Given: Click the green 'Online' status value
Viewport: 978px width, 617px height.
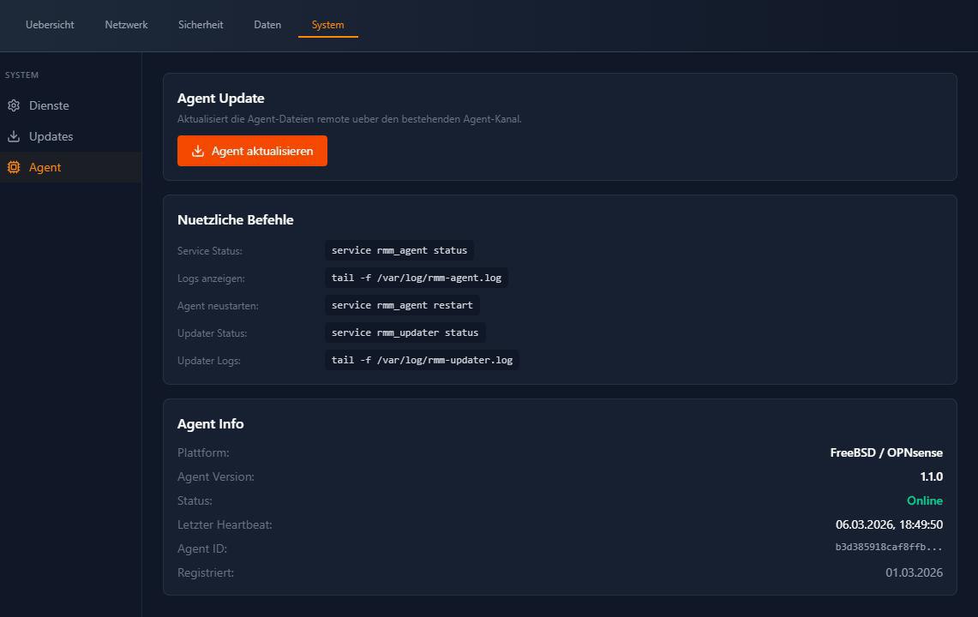Looking at the screenshot, I should tap(924, 501).
